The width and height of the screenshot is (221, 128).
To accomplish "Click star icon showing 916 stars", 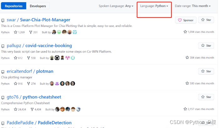I will pos(16,84).
